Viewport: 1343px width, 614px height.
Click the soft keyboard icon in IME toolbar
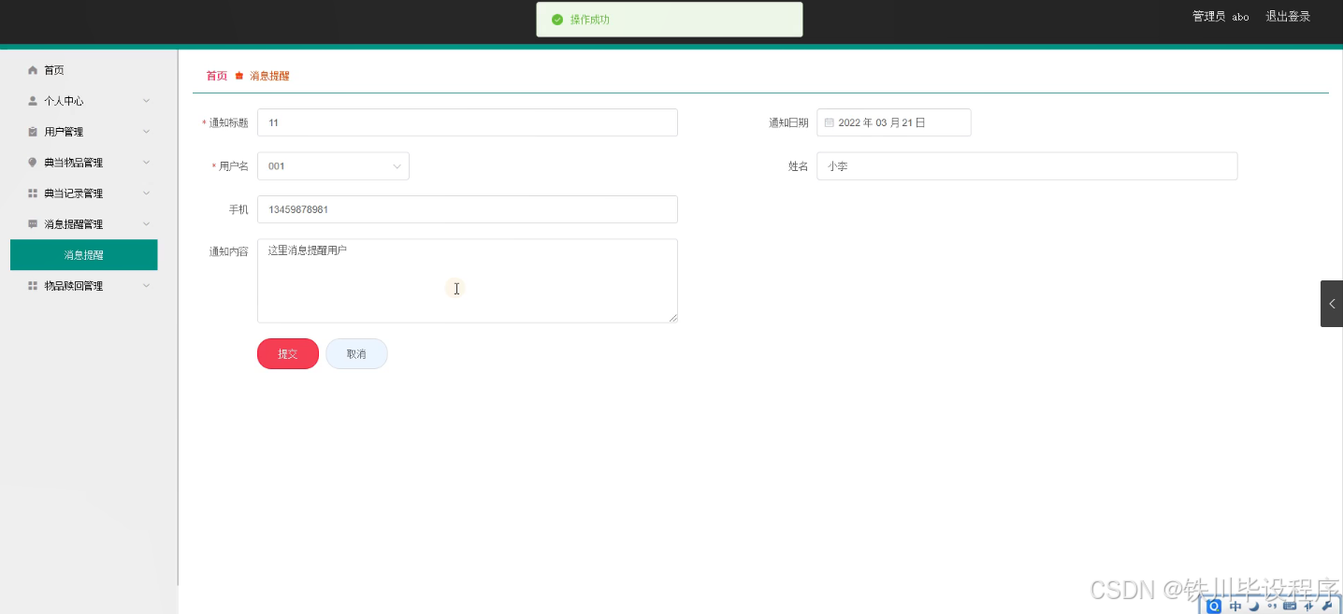1291,607
